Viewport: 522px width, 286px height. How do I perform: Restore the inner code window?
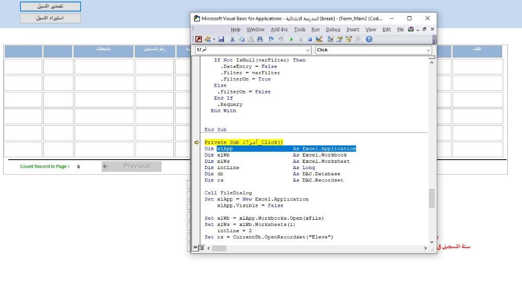pyautogui.click(x=424, y=29)
